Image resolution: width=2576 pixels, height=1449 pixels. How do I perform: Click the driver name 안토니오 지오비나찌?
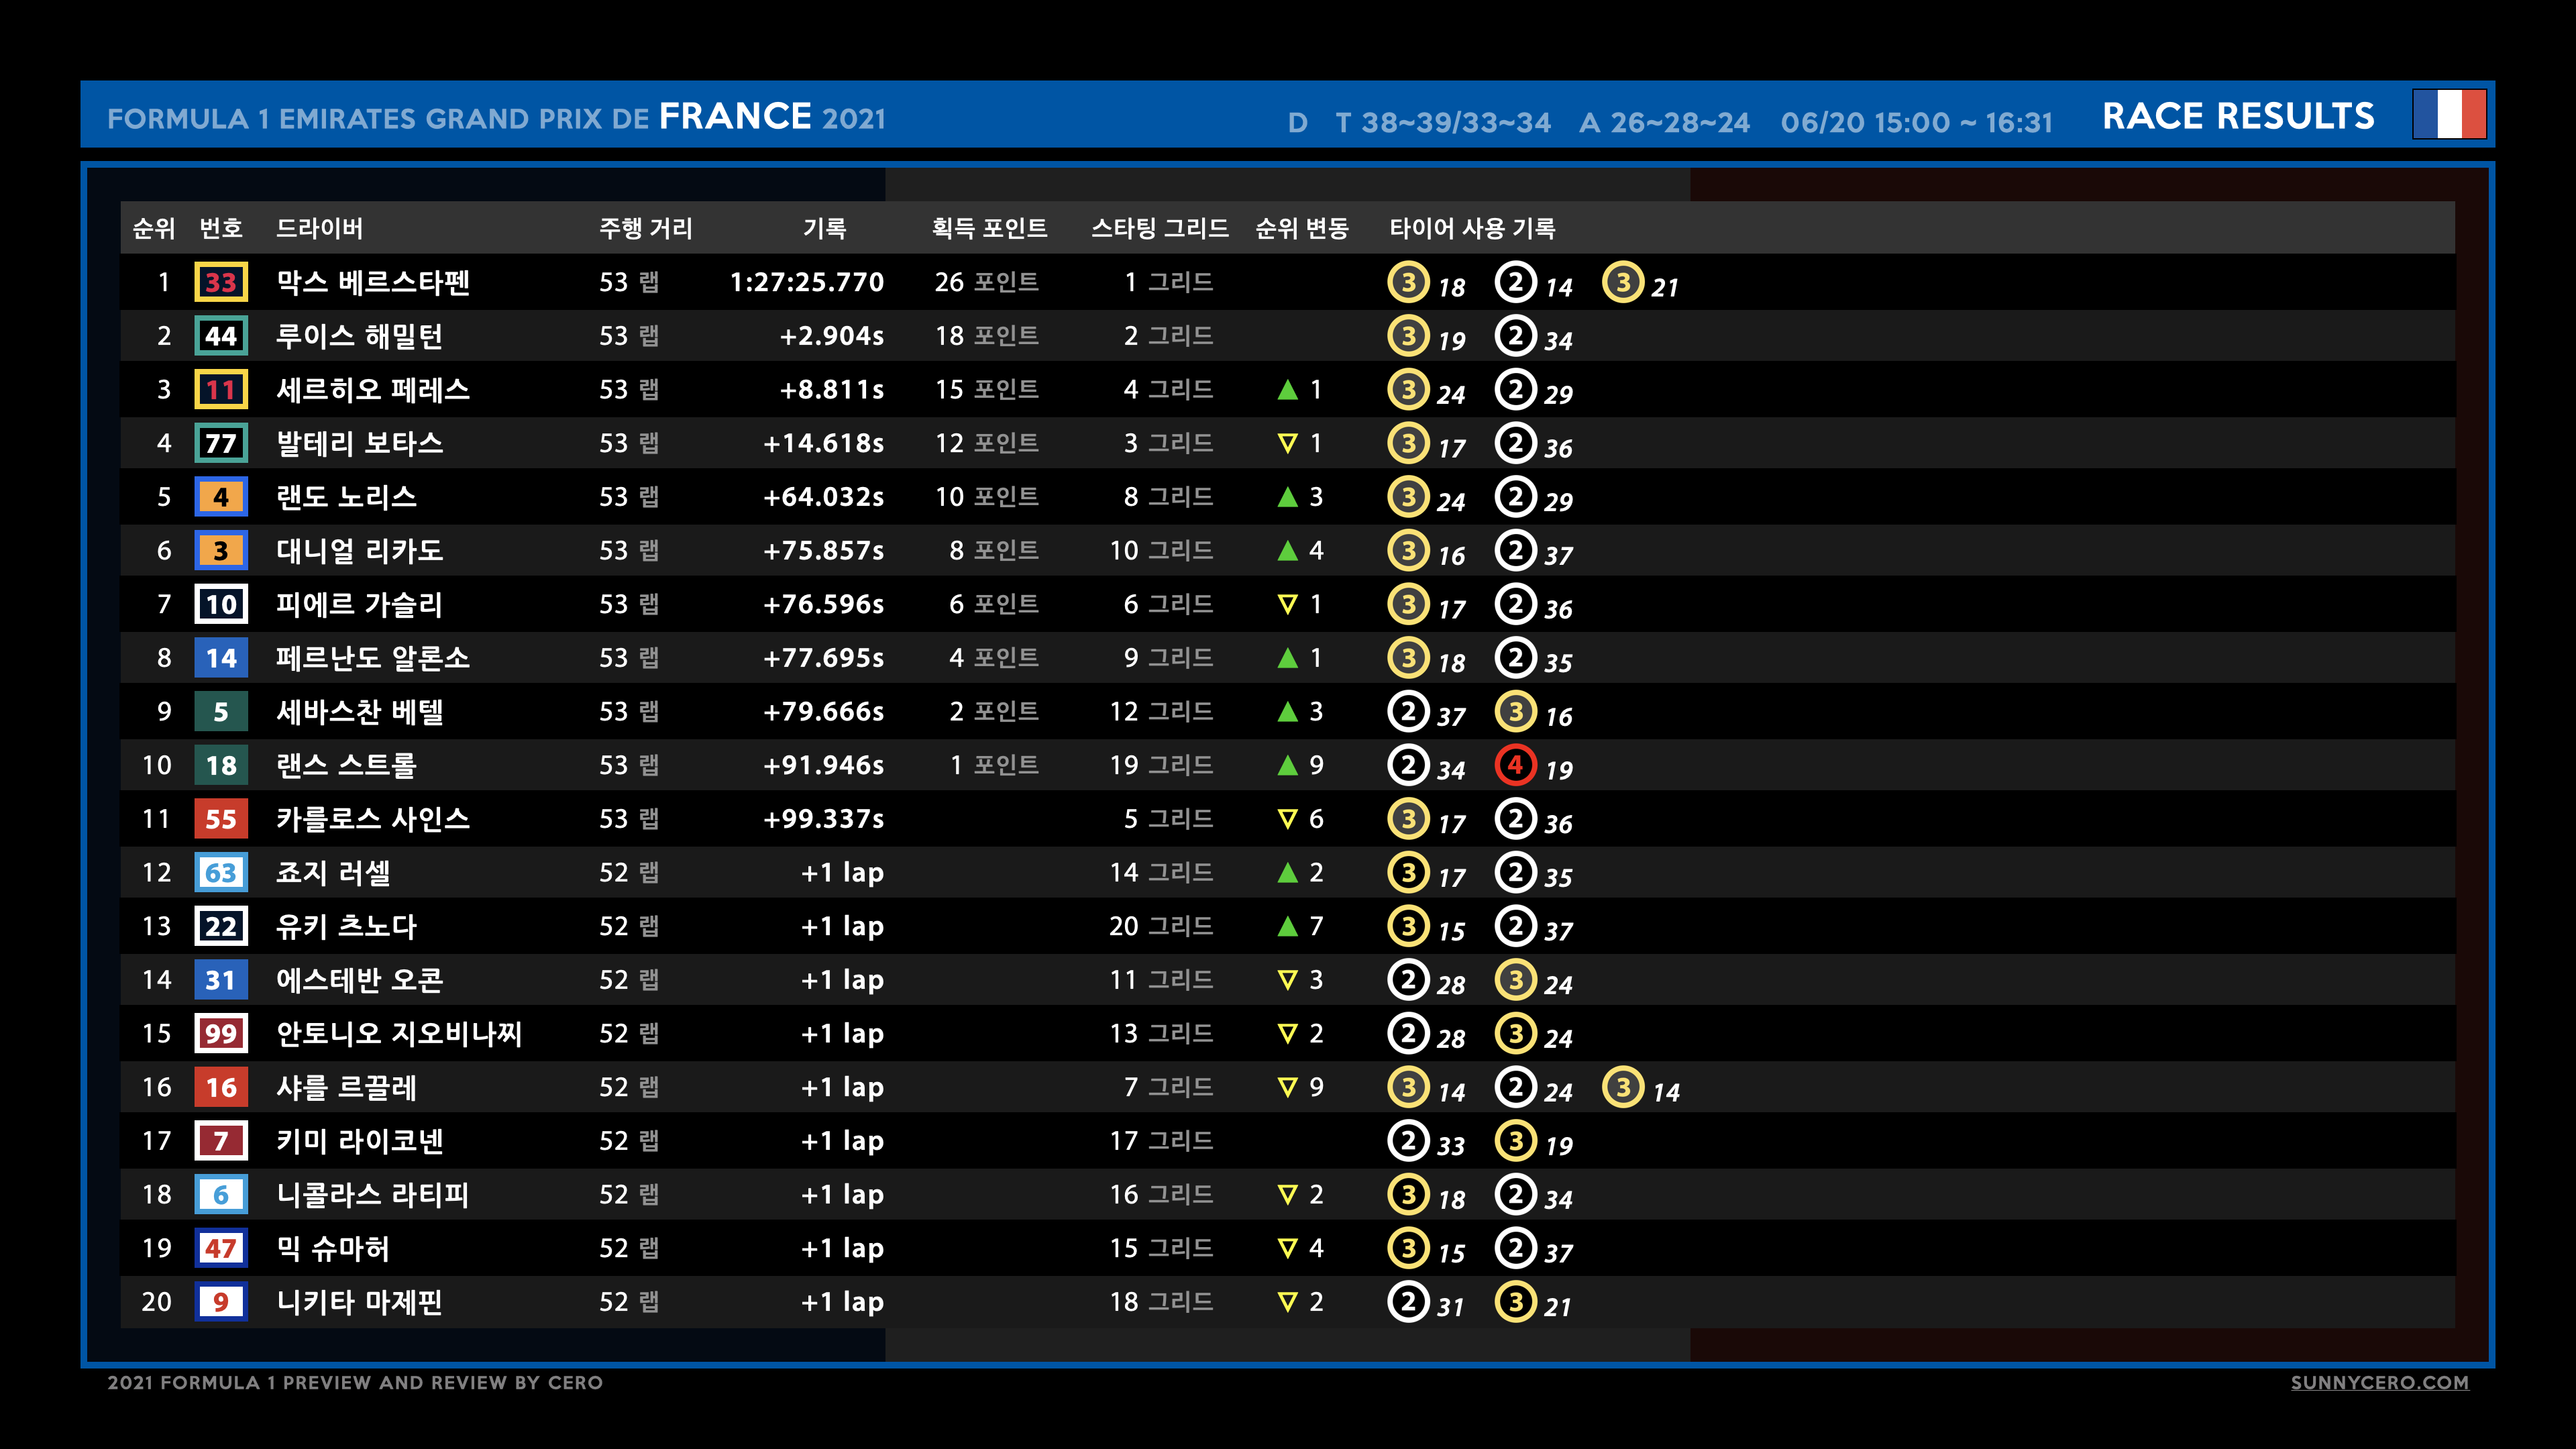coord(400,1033)
